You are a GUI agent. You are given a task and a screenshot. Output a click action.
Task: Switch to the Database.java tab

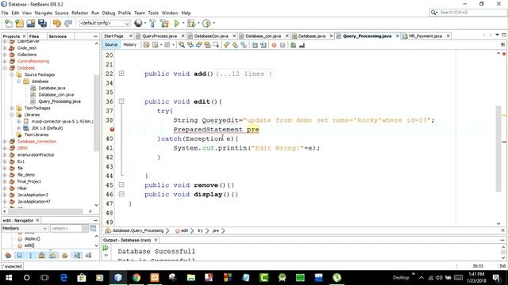311,36
